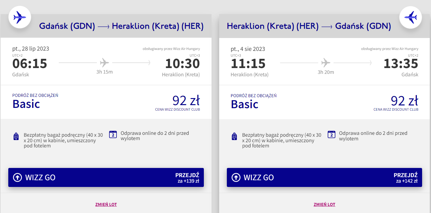The height and width of the screenshot is (213, 431).
Task: Click the grey plane icon above 3h 15m
Action: pyautogui.click(x=105, y=63)
